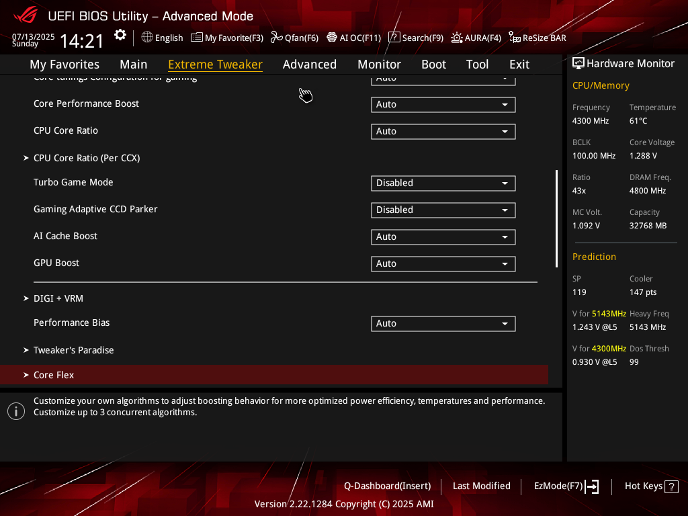Click the Hot Keys question-mark icon
The width and height of the screenshot is (688, 516).
pyautogui.click(x=671, y=486)
